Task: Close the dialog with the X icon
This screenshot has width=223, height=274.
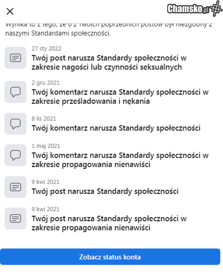Action: (x=10, y=12)
